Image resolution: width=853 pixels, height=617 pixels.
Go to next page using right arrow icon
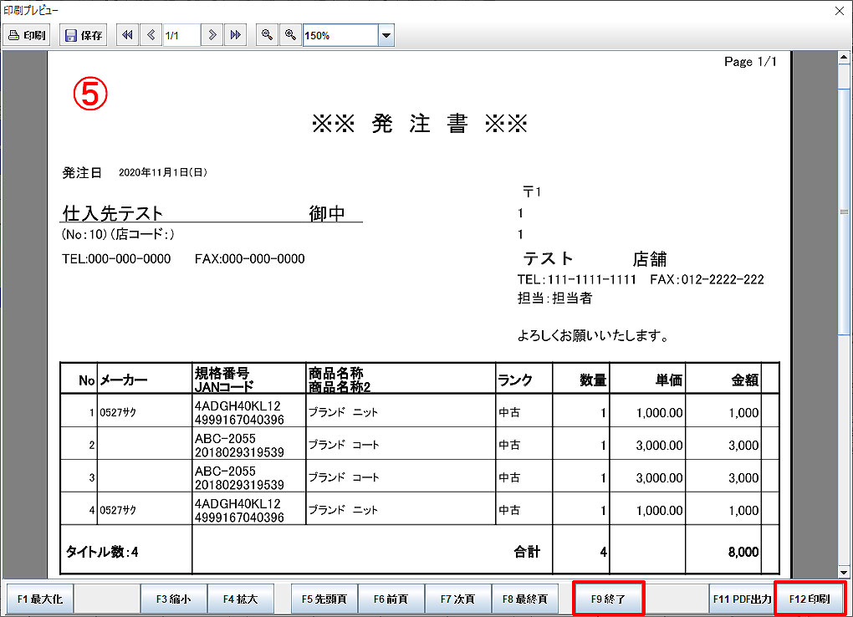(213, 35)
